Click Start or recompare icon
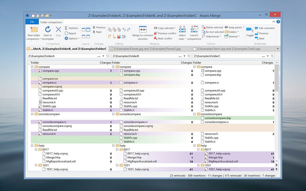This screenshot has height=191, width=306. click(48, 30)
